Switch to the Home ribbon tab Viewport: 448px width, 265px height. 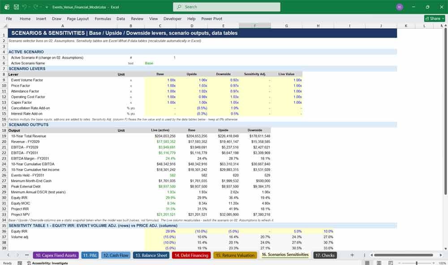point(25,18)
